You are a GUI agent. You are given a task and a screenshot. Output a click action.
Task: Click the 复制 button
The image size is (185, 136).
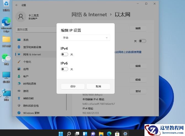[138, 91]
